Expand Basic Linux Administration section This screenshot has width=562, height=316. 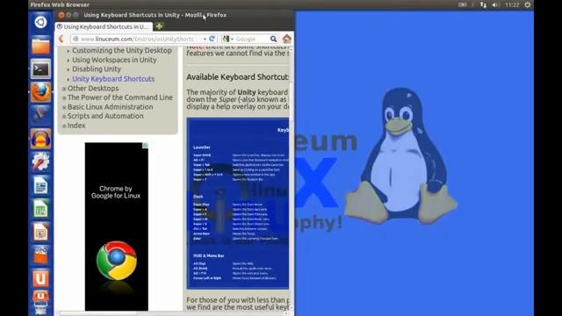[x=64, y=107]
